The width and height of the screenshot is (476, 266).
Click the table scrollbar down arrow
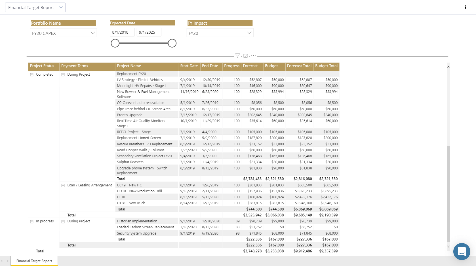coord(448,246)
